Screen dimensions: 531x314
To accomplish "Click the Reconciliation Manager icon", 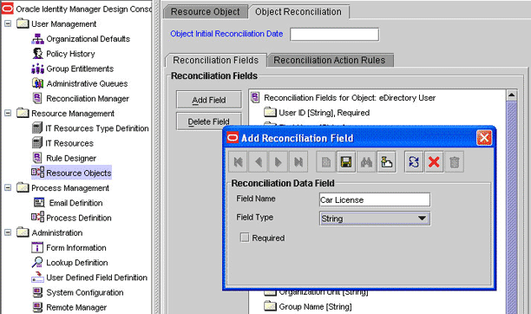I will (x=37, y=98).
